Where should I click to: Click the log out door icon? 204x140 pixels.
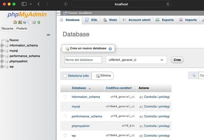[20, 22]
